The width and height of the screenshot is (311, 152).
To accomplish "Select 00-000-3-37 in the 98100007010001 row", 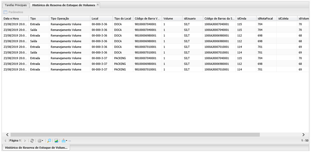I will point(99,70).
